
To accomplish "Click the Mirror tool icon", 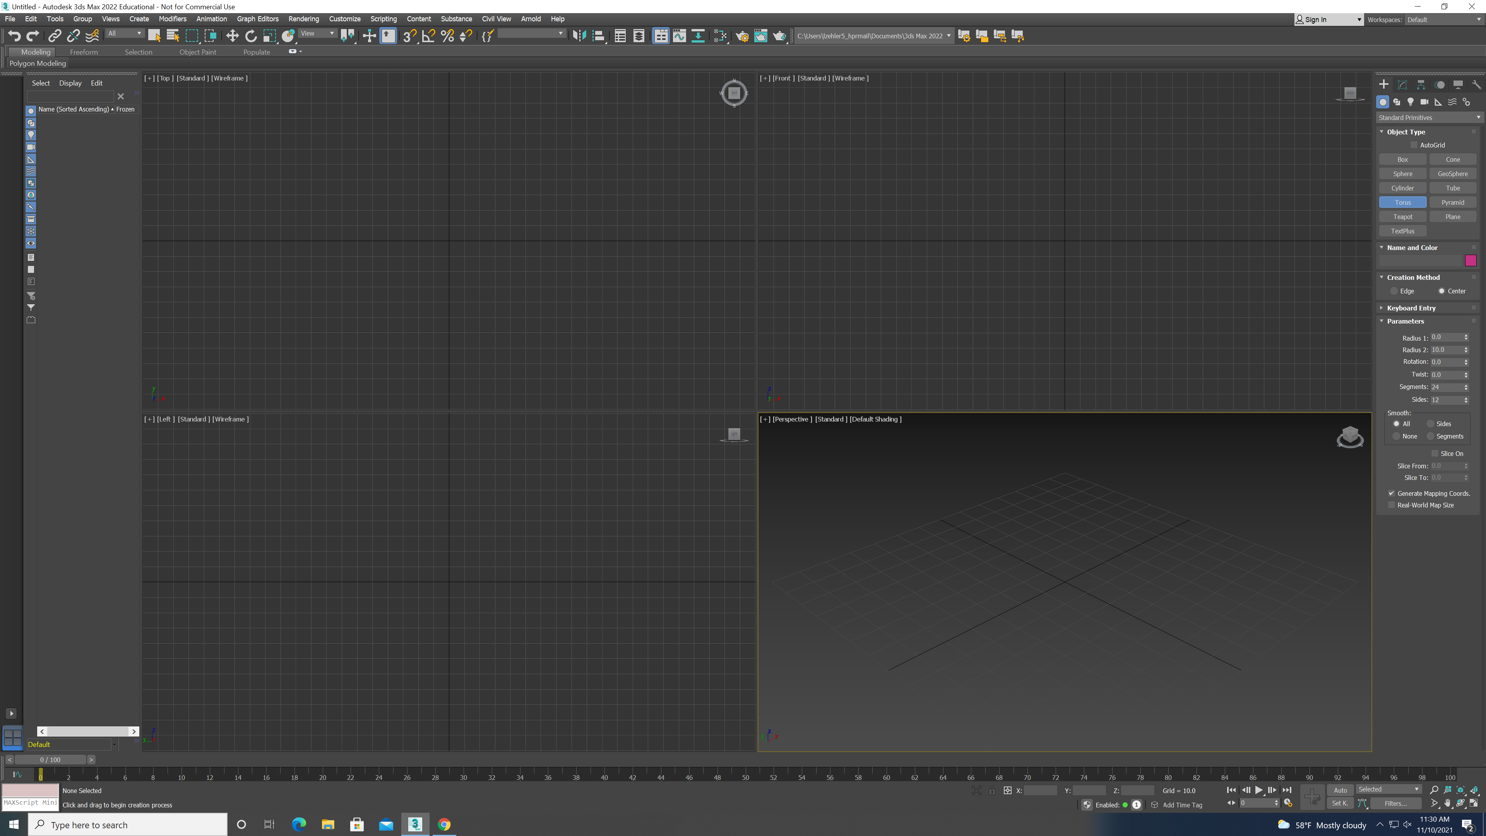I will 579,36.
